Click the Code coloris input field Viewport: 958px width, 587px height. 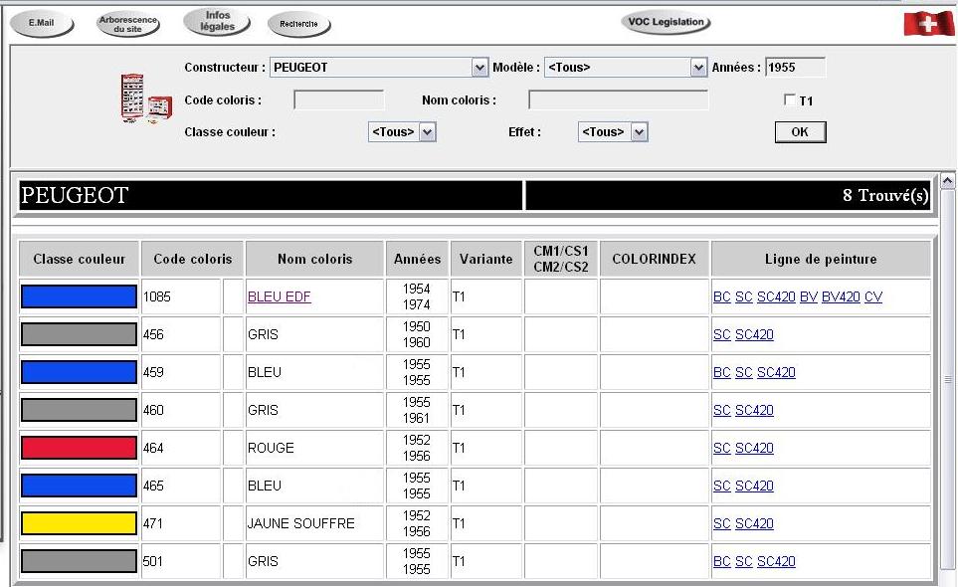click(338, 99)
